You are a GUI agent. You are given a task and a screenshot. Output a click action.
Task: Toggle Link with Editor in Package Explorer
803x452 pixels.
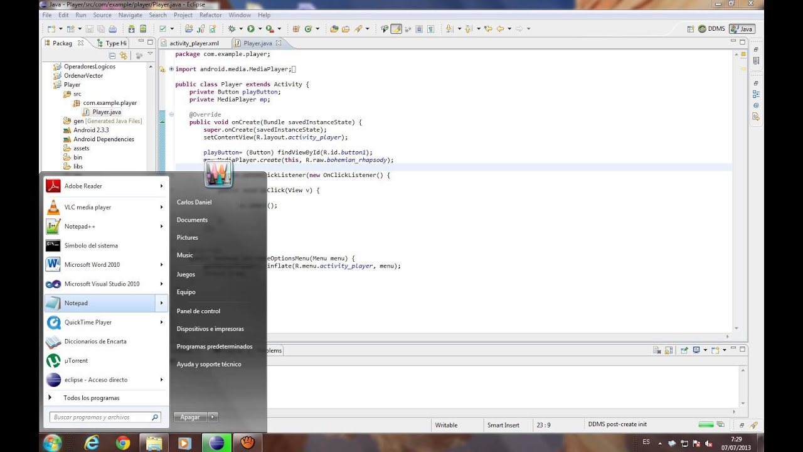[x=123, y=55]
